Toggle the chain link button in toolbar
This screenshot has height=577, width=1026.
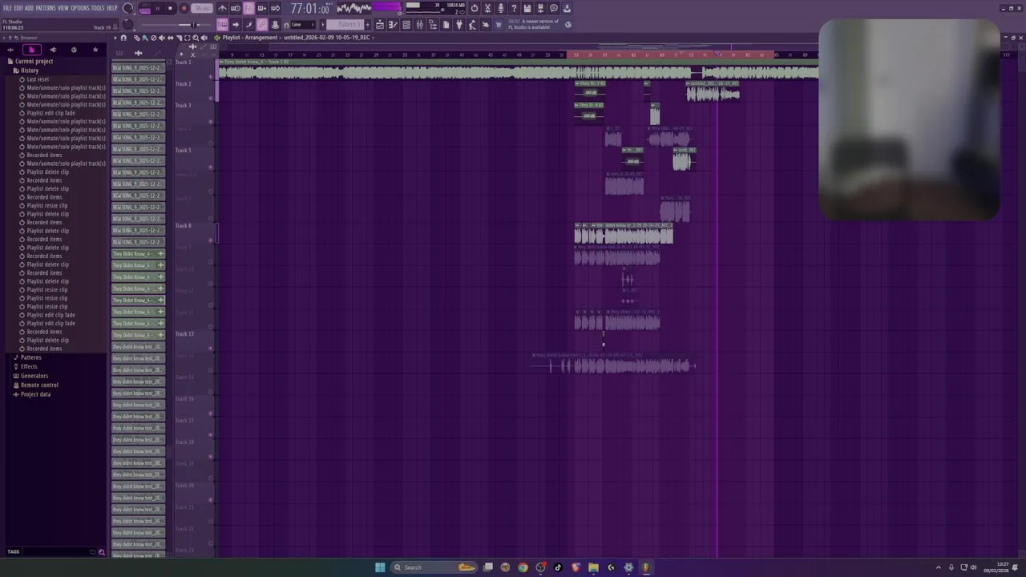[x=261, y=25]
